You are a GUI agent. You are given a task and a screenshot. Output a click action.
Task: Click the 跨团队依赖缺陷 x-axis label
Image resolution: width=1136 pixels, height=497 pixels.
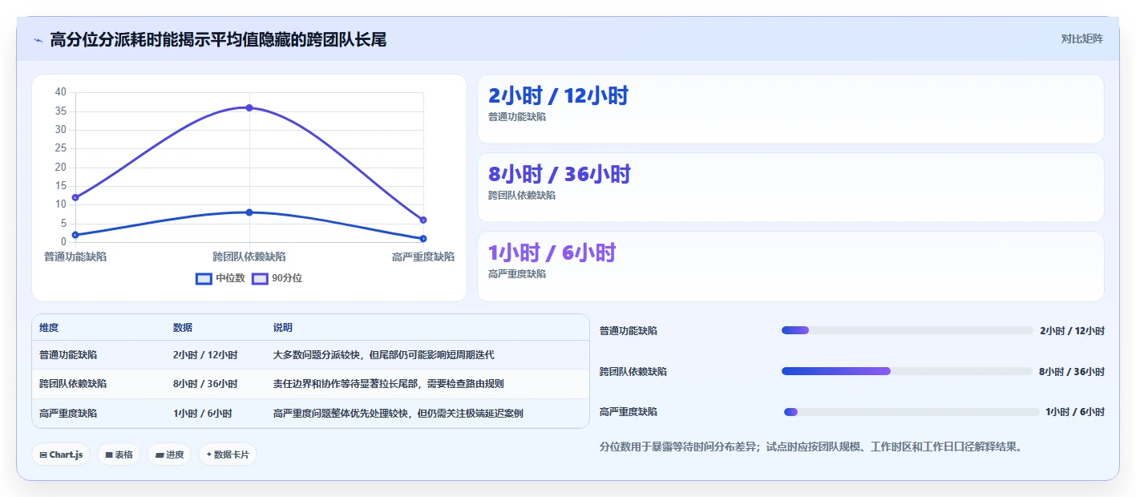click(x=249, y=257)
